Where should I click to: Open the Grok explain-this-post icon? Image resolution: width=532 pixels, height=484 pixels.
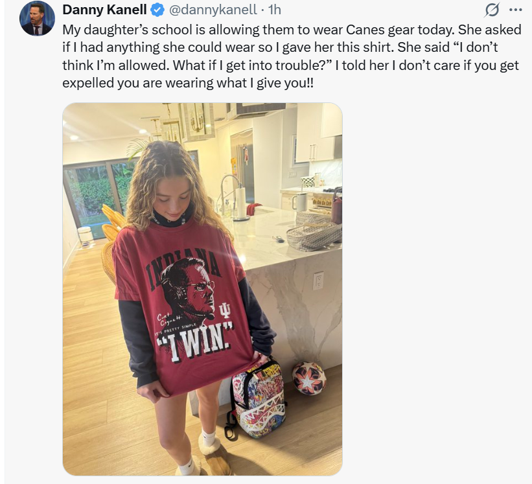[492, 10]
